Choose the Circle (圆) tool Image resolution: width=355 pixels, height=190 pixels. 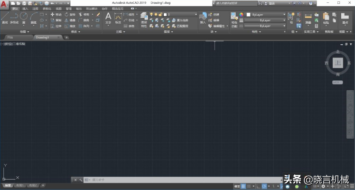[24, 18]
